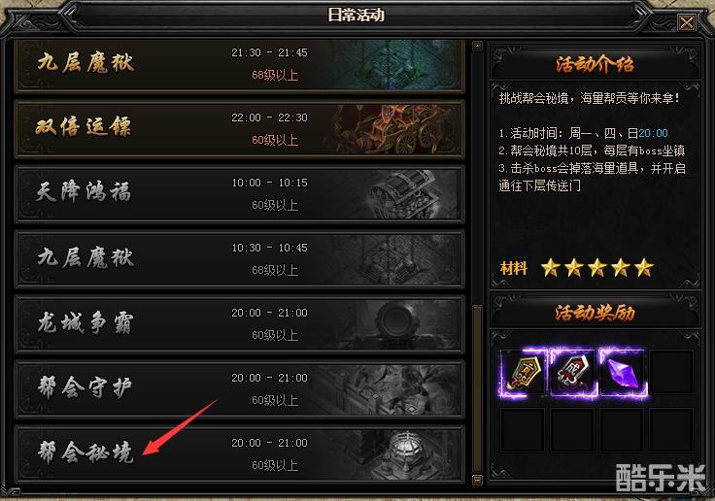Click the first empty slot in second reward row
This screenshot has height=501, width=715.
pos(523,430)
